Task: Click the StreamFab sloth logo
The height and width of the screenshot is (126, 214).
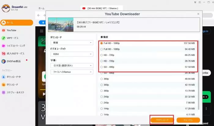Action: (x=6, y=8)
